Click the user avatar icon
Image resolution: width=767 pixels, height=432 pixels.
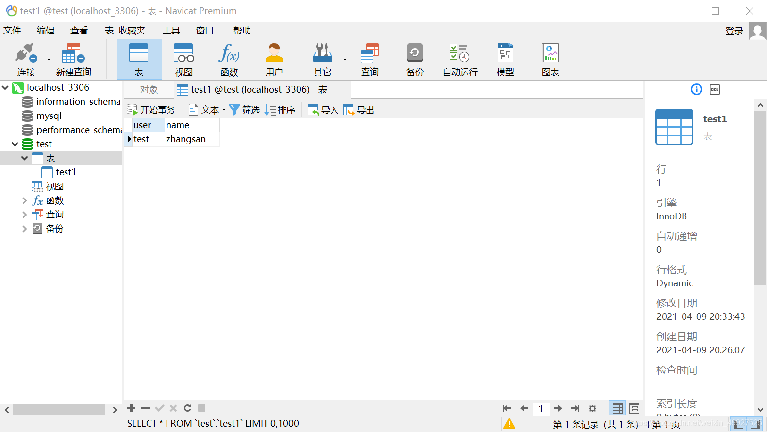[757, 31]
